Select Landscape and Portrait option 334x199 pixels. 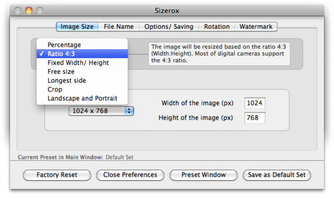coord(82,98)
